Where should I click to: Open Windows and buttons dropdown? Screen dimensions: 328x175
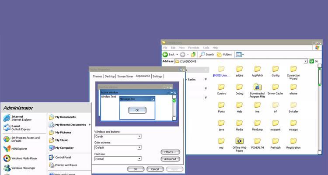[x=140, y=136]
